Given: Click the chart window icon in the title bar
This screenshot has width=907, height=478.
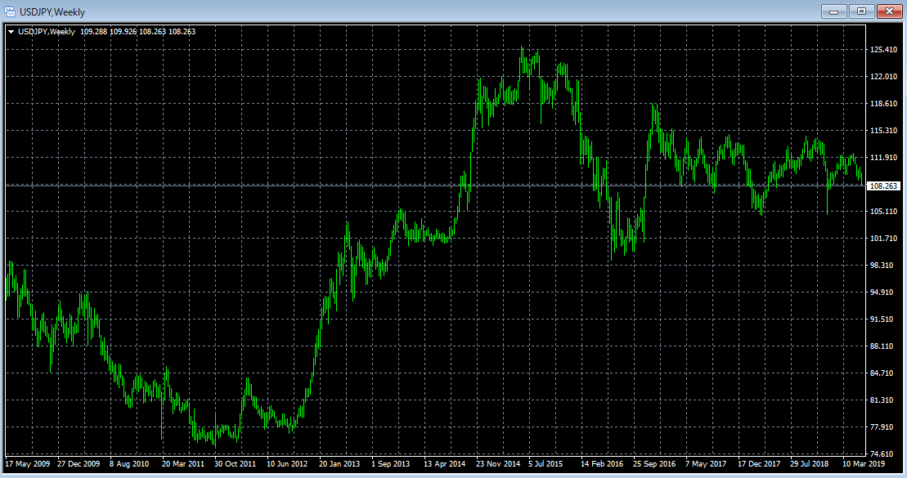Looking at the screenshot, I should (x=10, y=11).
